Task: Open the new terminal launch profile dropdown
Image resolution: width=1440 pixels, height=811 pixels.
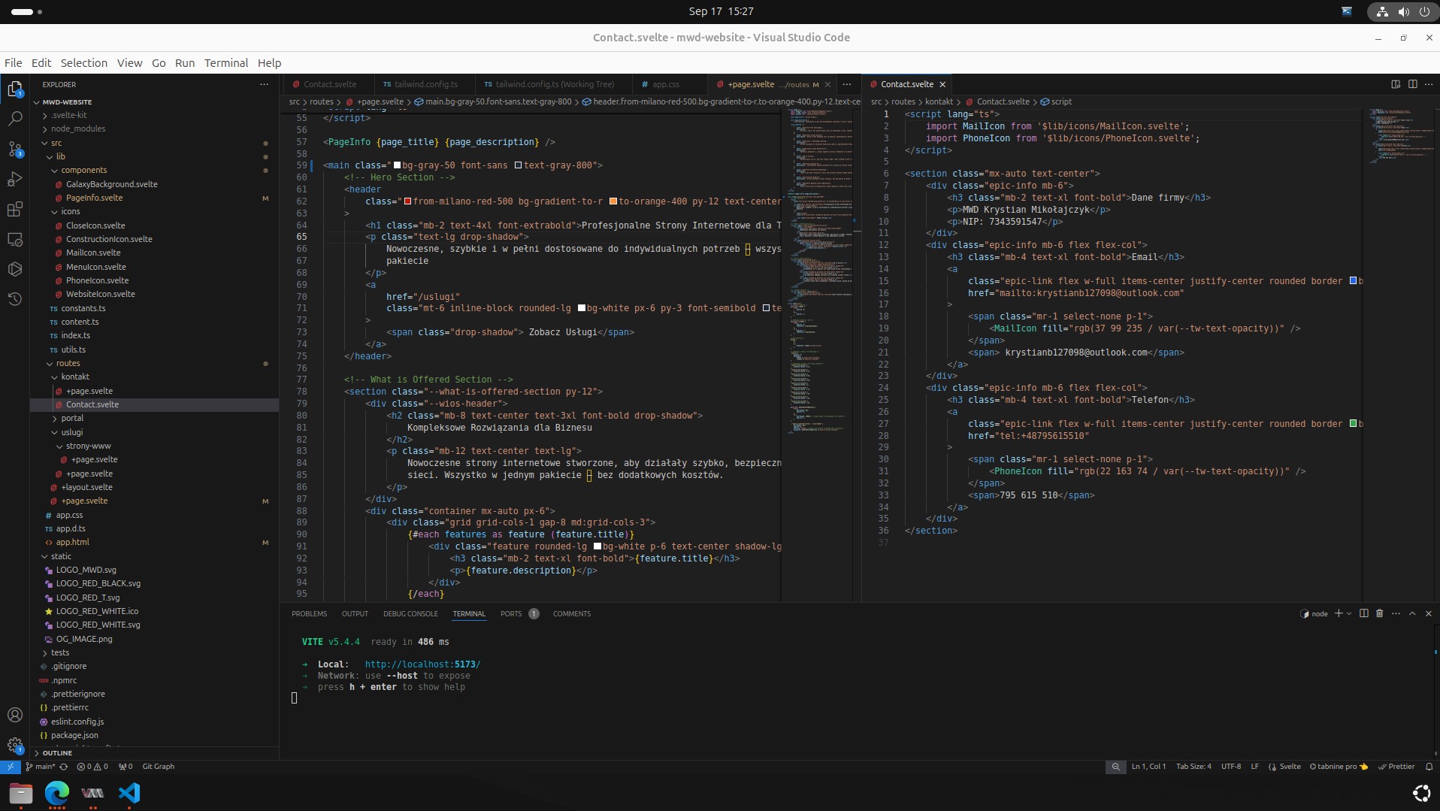Action: (1349, 613)
